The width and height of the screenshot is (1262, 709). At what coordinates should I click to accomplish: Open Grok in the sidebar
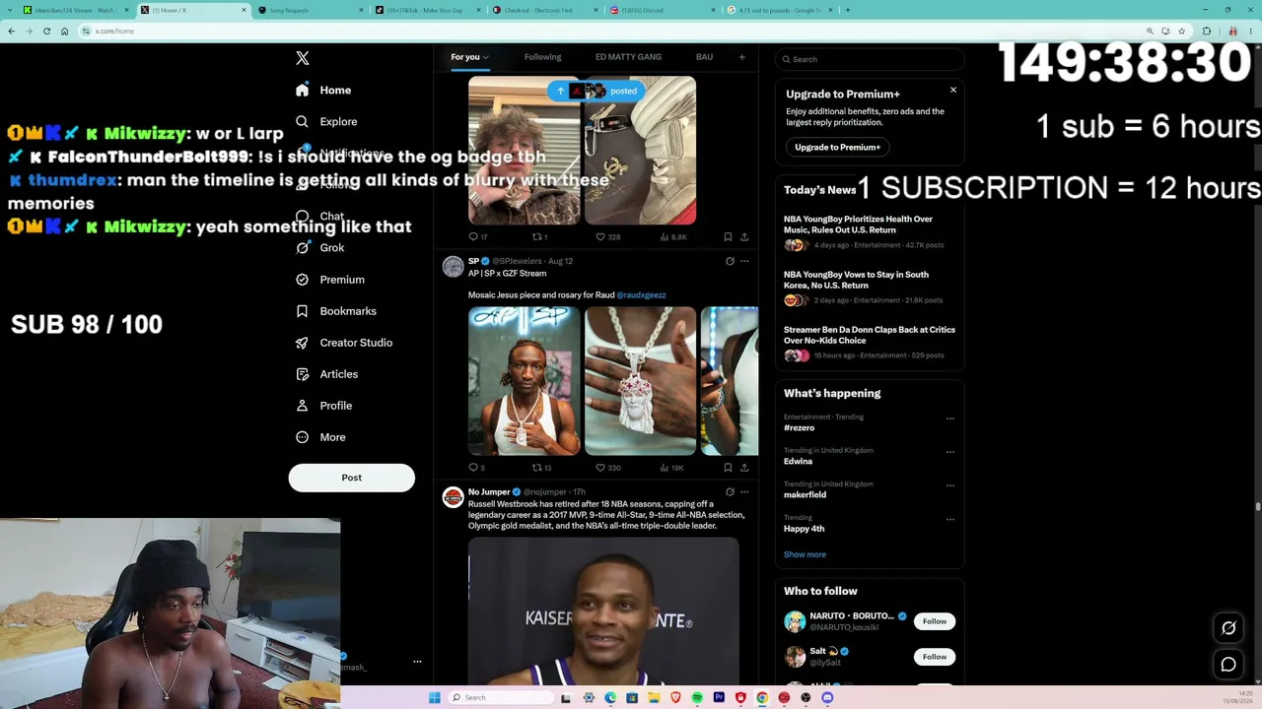[x=319, y=248]
